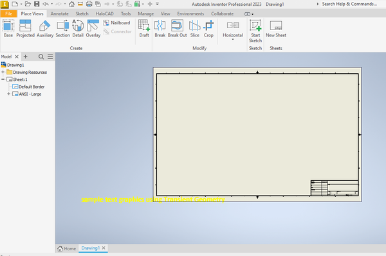The image size is (386, 256).
Task: Open the Horizontal dropdown arrow
Action: pyautogui.click(x=233, y=39)
